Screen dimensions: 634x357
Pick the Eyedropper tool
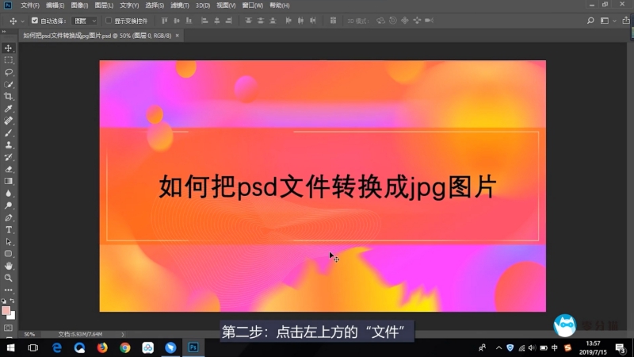tap(9, 109)
